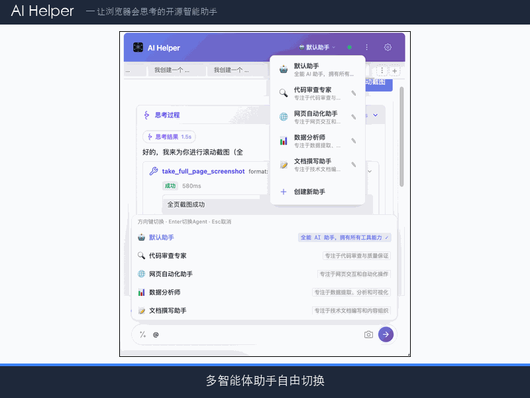Select 默认助手 in the dropdown menu
This screenshot has height=398, width=530.
coord(317,70)
